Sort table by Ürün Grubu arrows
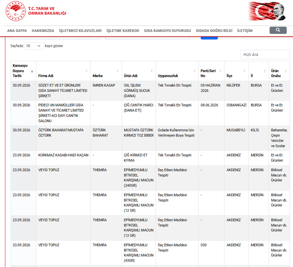 [285, 71]
